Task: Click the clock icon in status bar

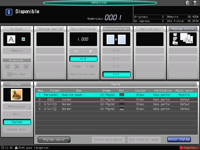Action: tap(3, 148)
